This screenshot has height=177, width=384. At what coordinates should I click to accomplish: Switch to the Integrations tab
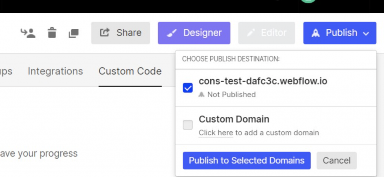(x=55, y=71)
